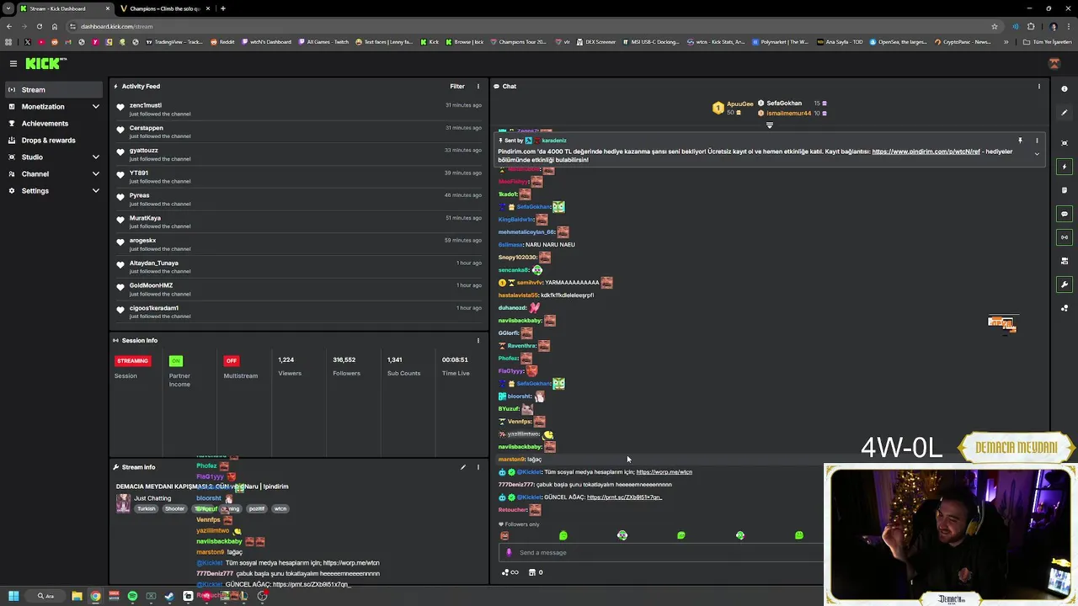Open the Activity Feed Filter dropdown
Viewport: 1078px width, 606px height.
[x=457, y=86]
